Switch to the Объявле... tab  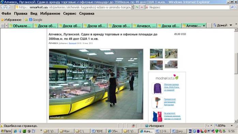point(21,26)
